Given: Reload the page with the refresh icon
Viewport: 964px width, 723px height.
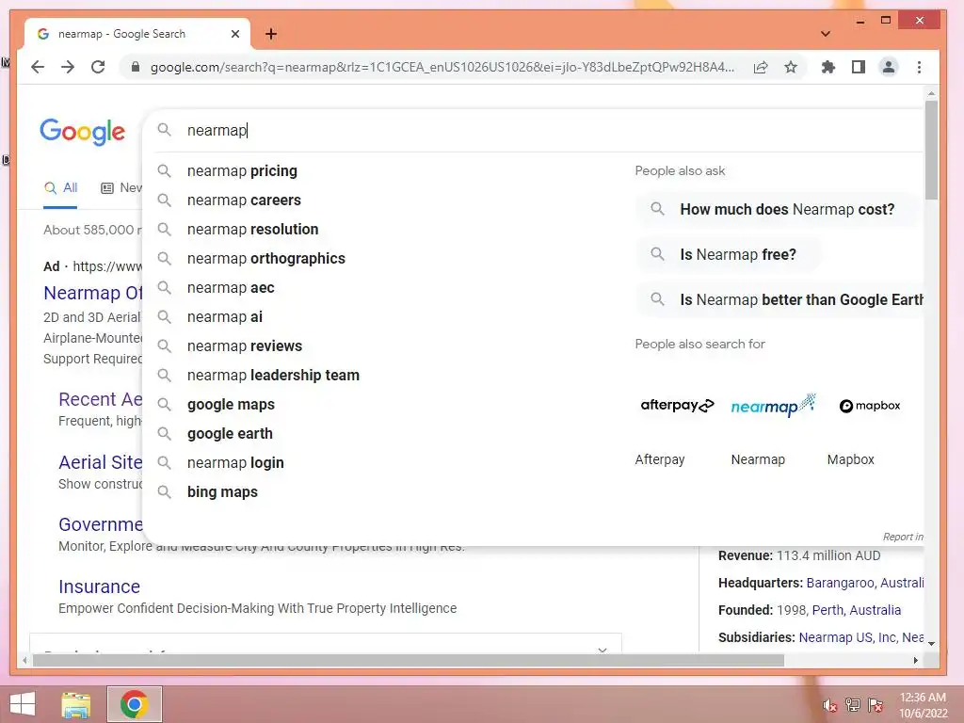Looking at the screenshot, I should (x=98, y=67).
